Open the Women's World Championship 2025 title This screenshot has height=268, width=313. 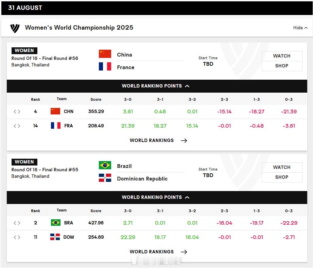[79, 28]
